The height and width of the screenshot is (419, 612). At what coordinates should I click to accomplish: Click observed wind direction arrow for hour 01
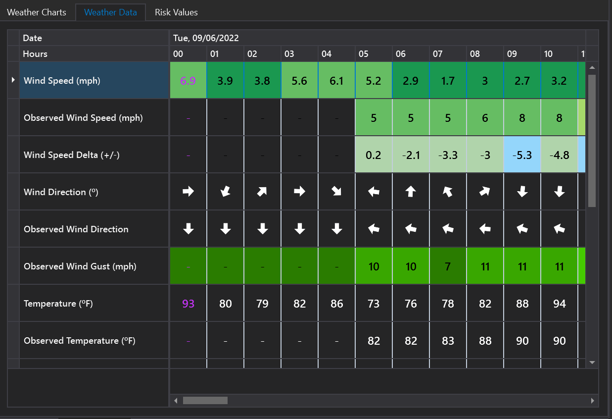[225, 229]
